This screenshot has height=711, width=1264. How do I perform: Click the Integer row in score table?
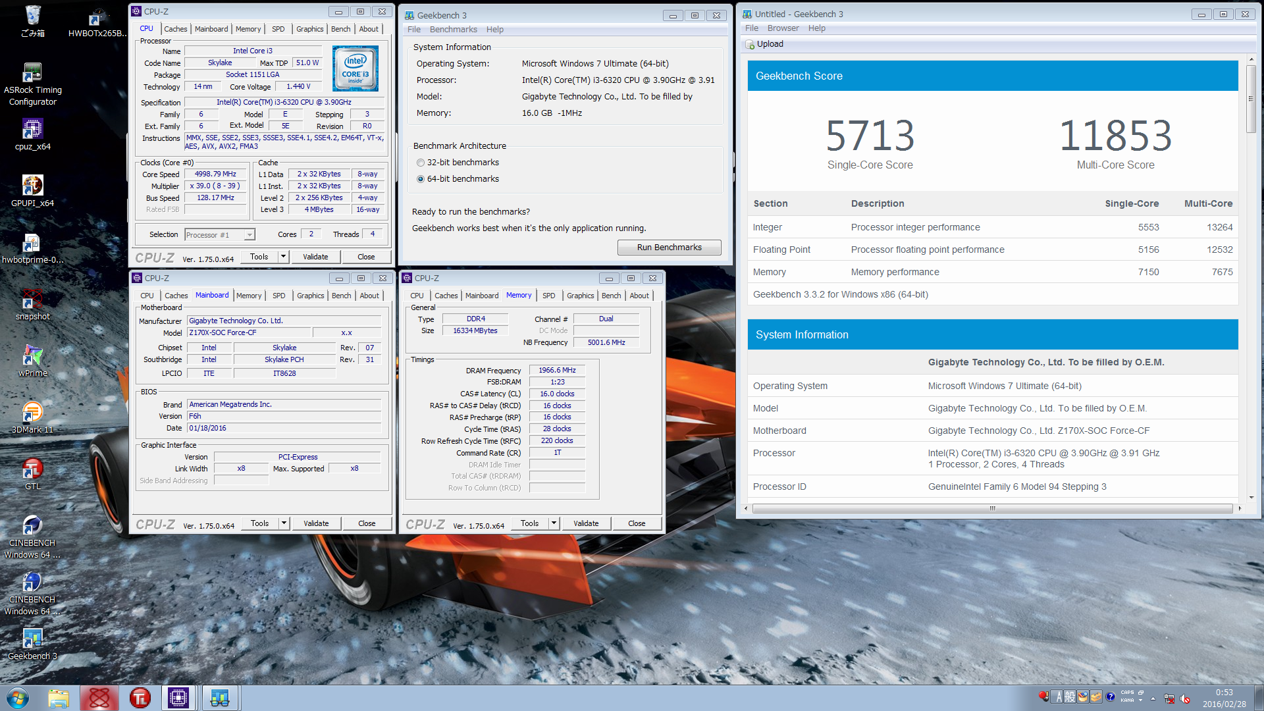tap(992, 227)
